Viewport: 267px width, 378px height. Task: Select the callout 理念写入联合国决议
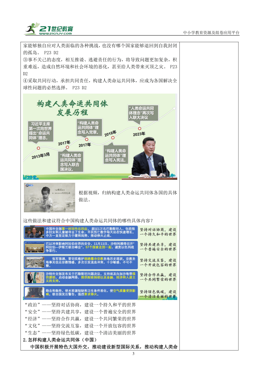pos(71,162)
